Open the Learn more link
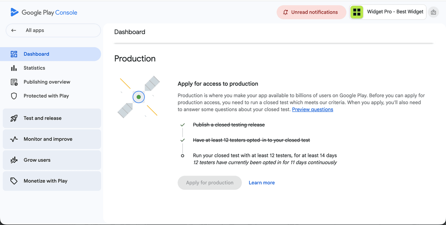 click(262, 183)
